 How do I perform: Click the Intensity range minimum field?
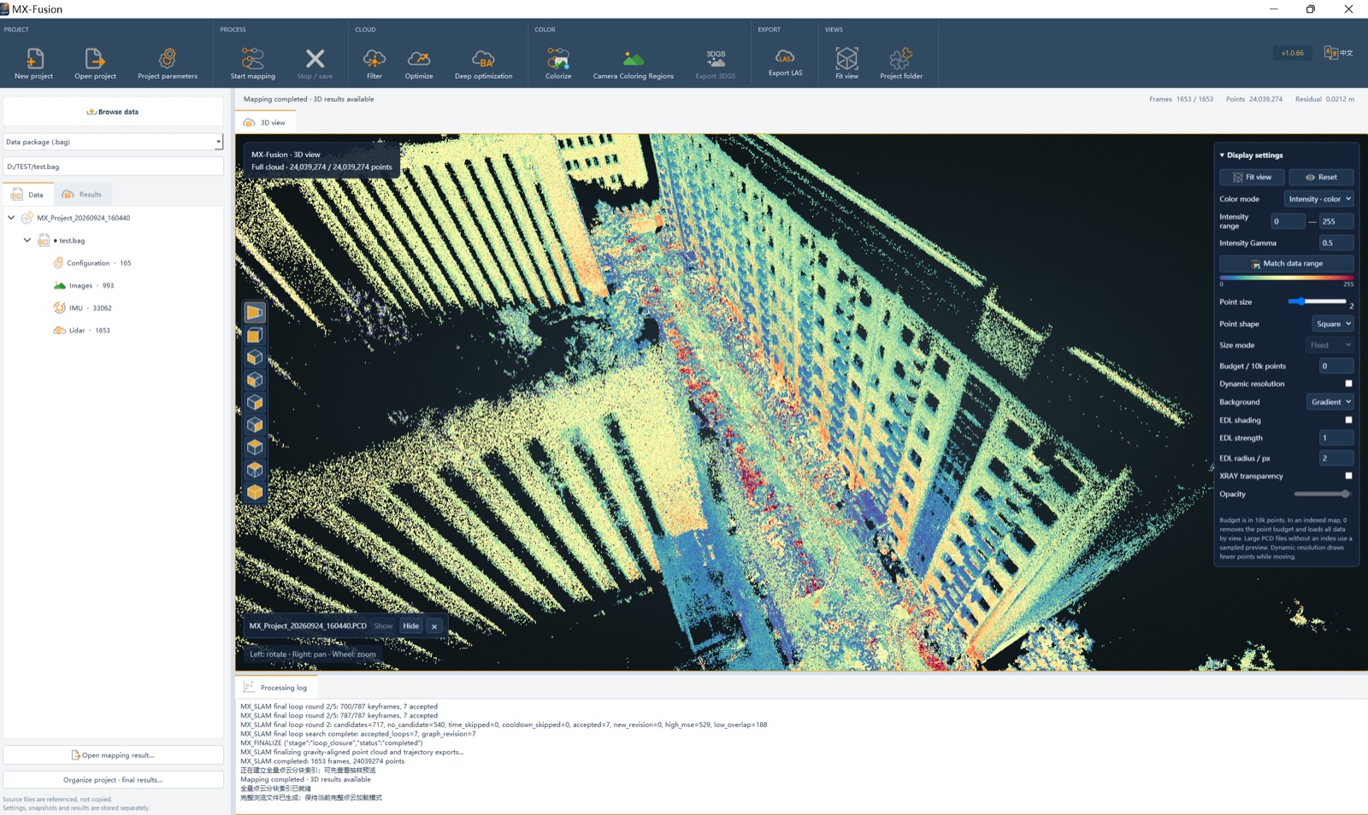1288,221
